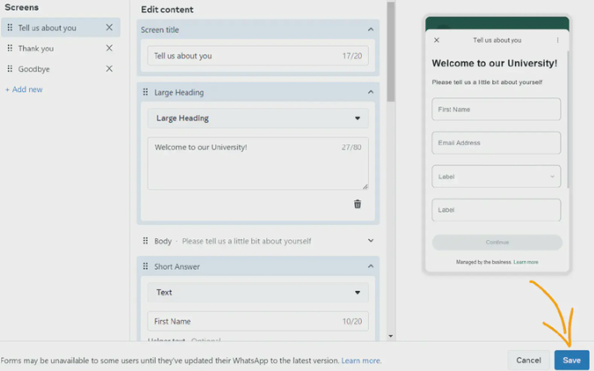Close the phone preview with X icon
The width and height of the screenshot is (594, 371).
[x=437, y=40]
